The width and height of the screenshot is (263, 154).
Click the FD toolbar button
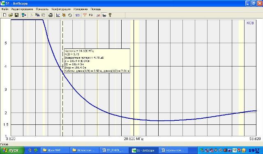click(91, 15)
